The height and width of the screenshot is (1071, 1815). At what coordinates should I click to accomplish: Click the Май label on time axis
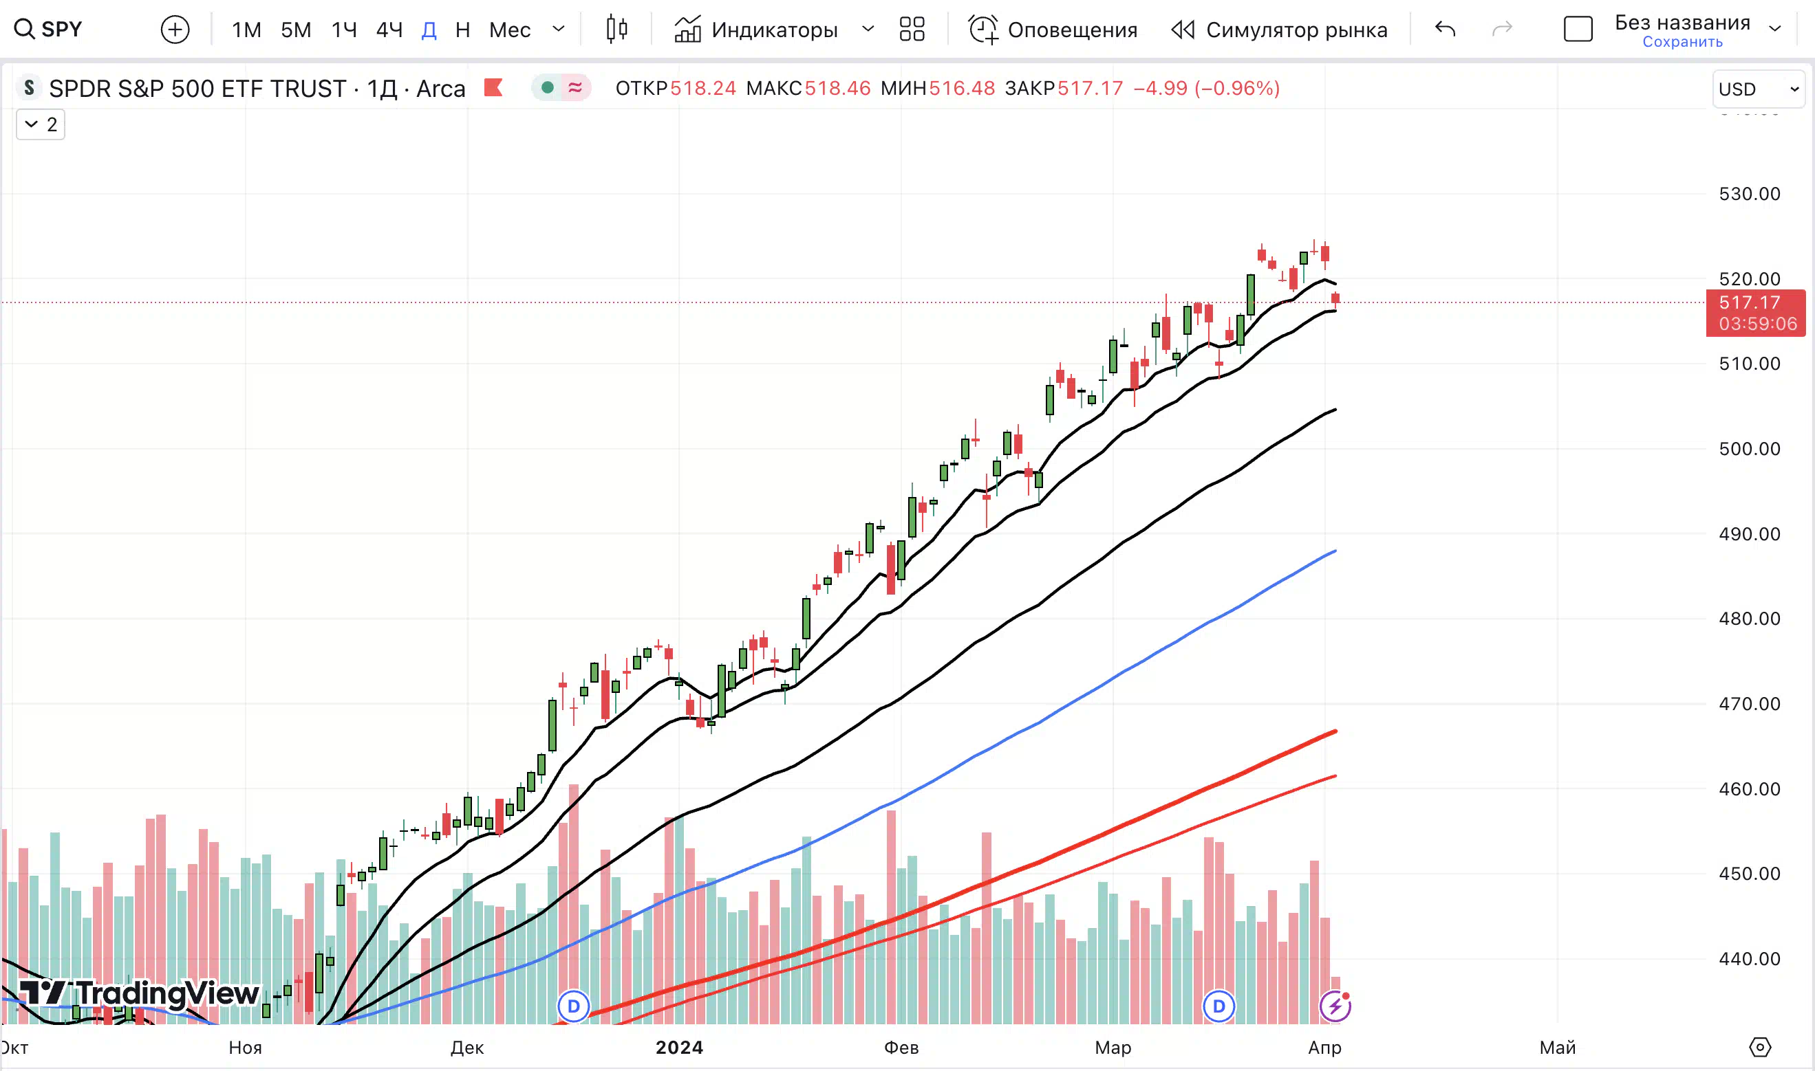(1557, 1047)
